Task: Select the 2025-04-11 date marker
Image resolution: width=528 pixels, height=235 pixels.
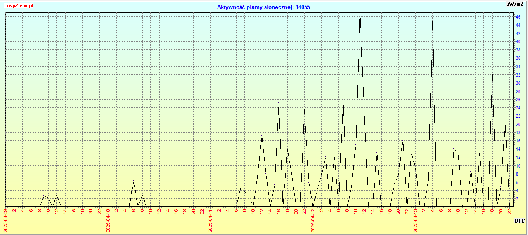Action: tap(211, 220)
